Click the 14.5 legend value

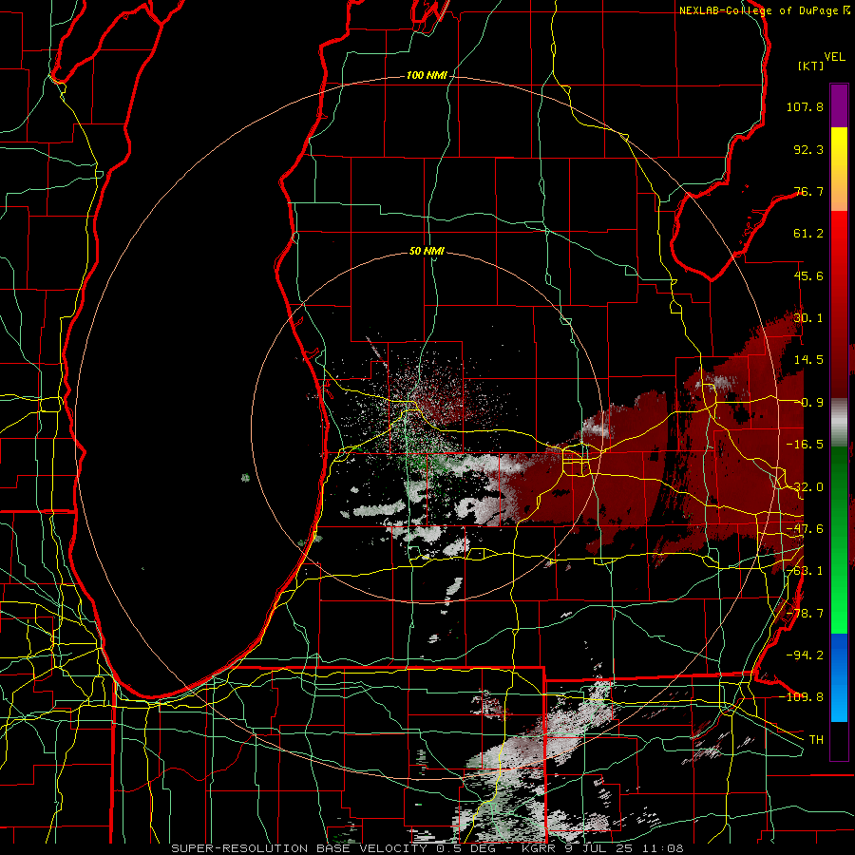tap(808, 360)
